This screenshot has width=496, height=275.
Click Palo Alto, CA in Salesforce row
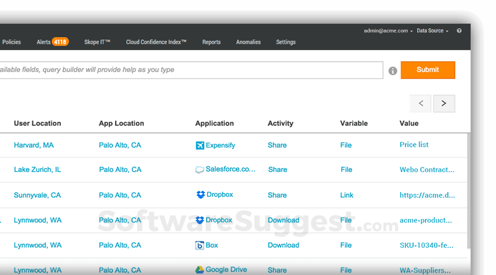(120, 169)
